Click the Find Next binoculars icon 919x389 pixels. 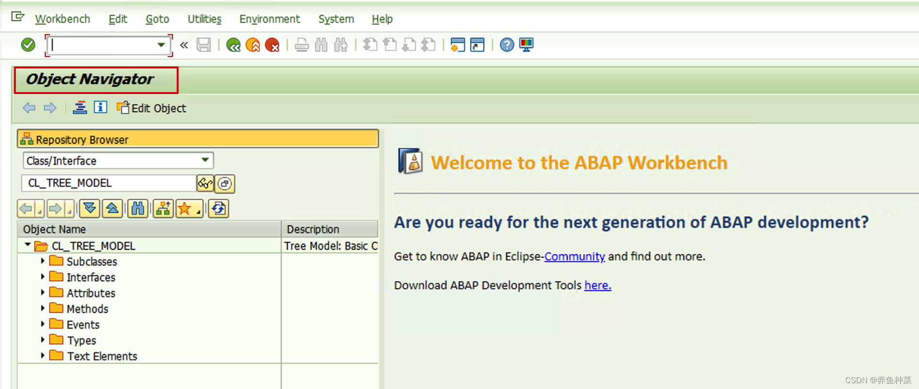341,45
